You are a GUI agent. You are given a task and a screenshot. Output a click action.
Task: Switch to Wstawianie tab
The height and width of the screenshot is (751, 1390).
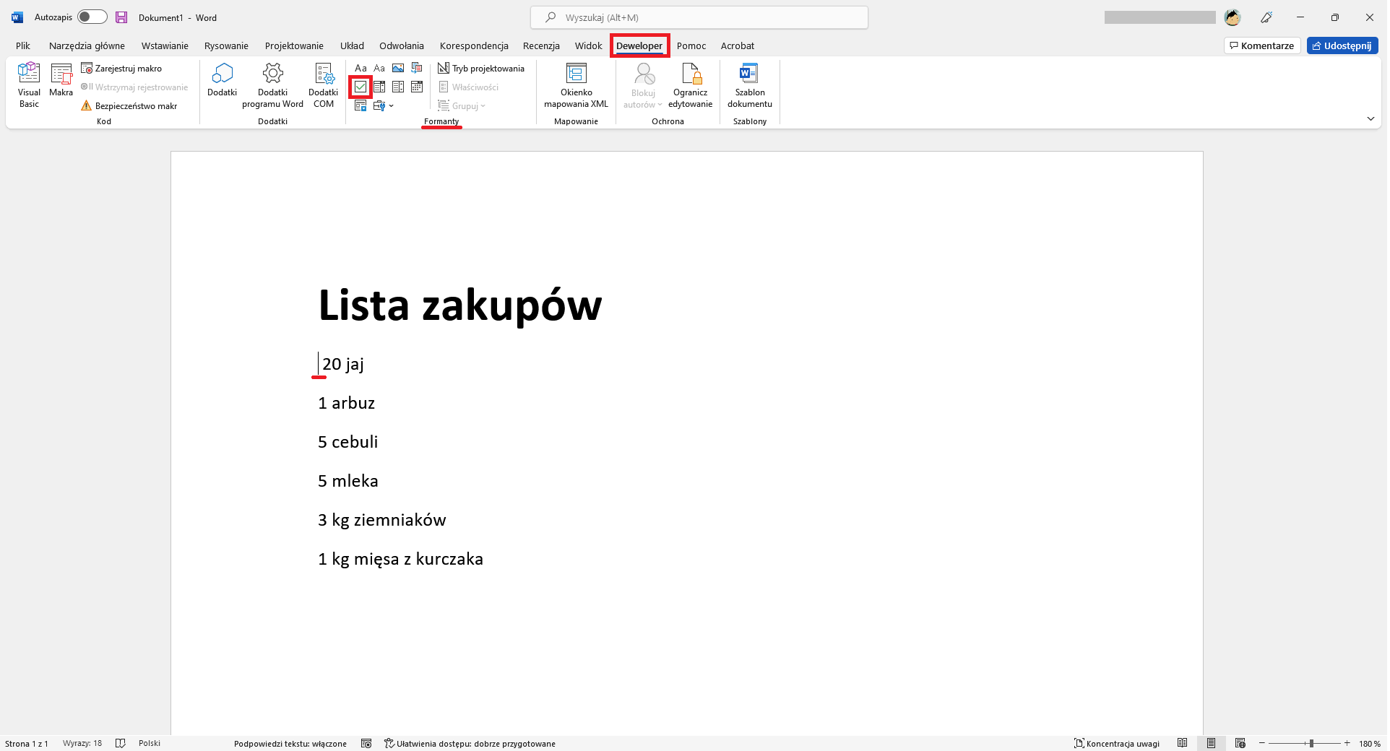[x=165, y=45]
